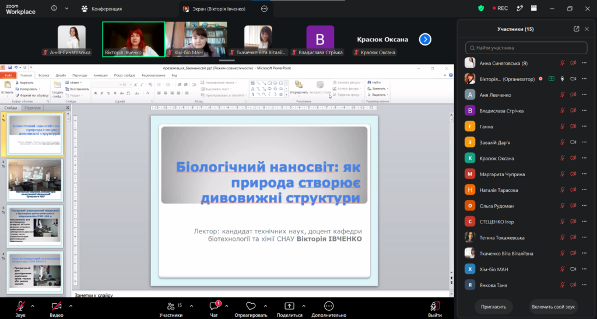Expand video options arrow next to 'Видео'
This screenshot has width=597, height=319.
coord(71,306)
